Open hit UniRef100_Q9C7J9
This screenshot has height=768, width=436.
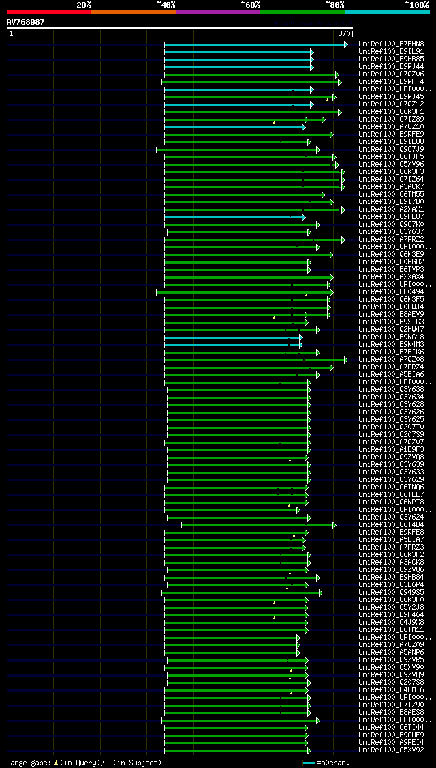391,150
